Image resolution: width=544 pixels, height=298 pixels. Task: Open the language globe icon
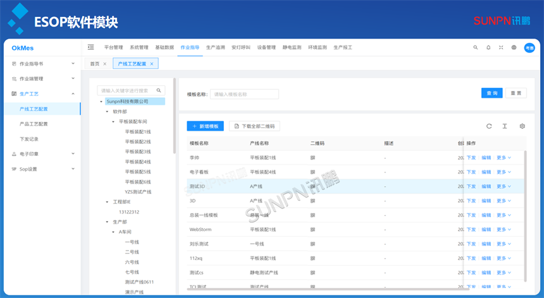pyautogui.click(x=514, y=47)
